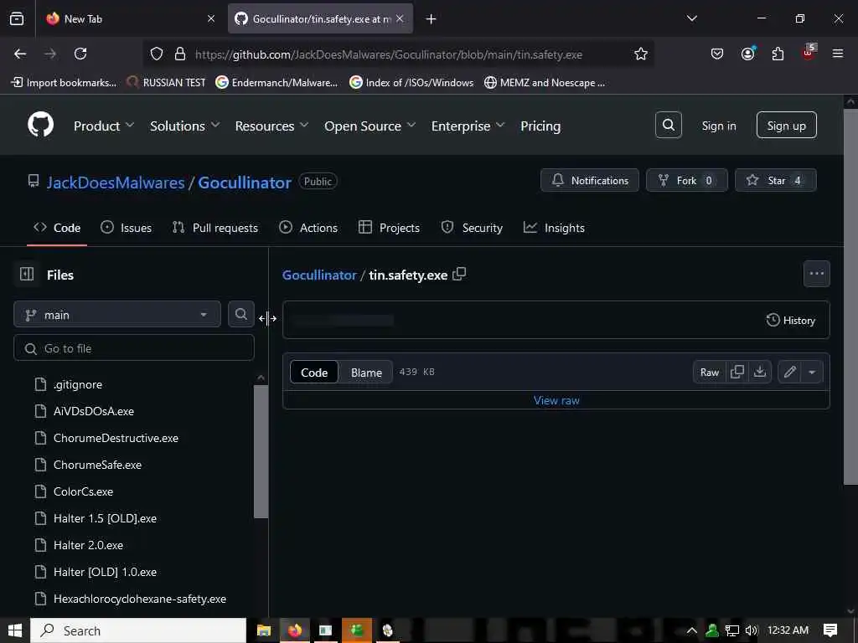The image size is (858, 643).
Task: Open the Actions tab
Action: 308,228
